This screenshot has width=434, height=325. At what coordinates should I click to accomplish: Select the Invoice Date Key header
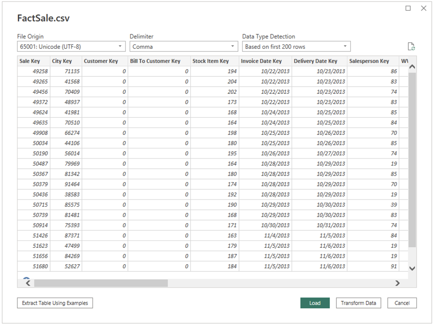265,61
